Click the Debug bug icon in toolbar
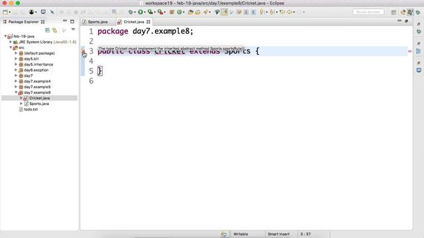 [x=131, y=12]
